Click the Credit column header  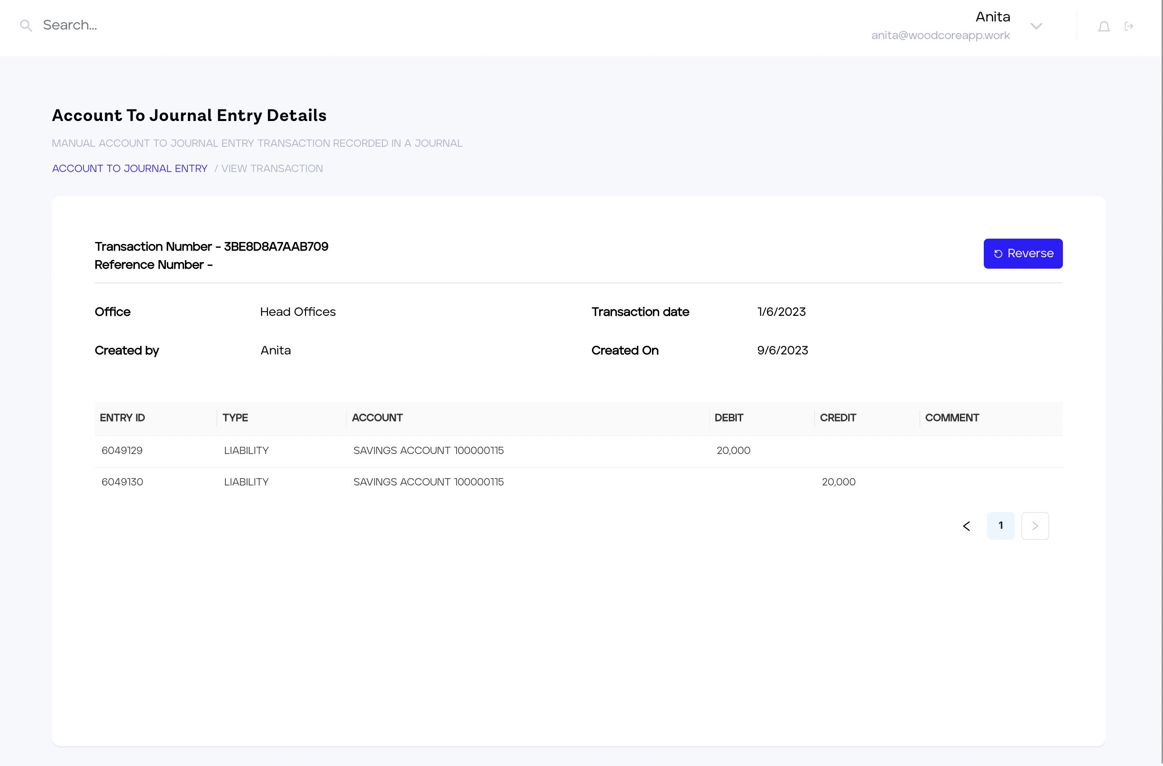837,418
